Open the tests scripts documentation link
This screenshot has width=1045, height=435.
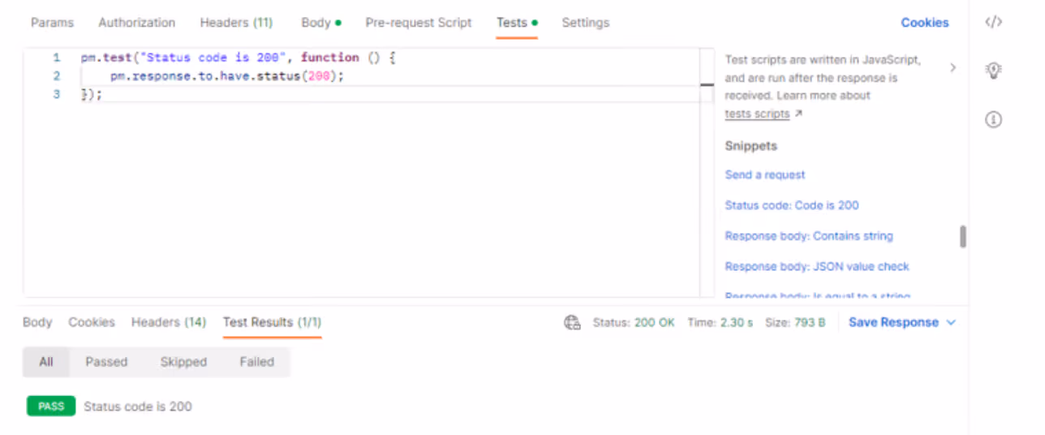[757, 114]
